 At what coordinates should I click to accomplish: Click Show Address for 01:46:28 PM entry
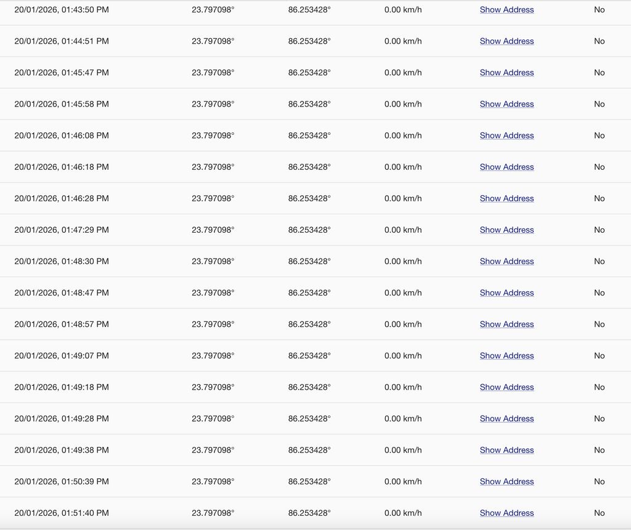tap(507, 198)
